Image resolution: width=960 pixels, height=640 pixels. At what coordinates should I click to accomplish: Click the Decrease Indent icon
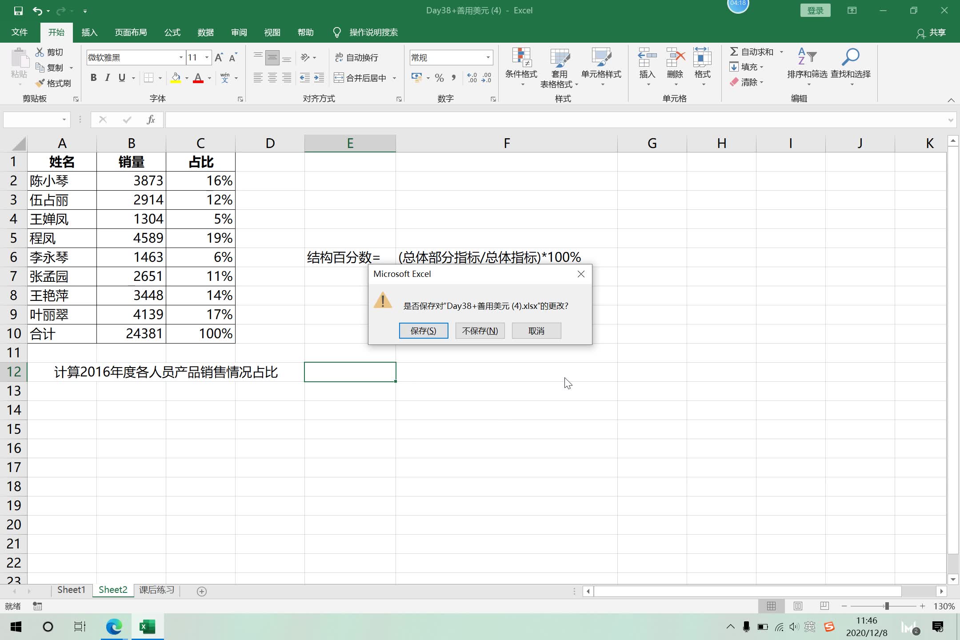click(304, 78)
